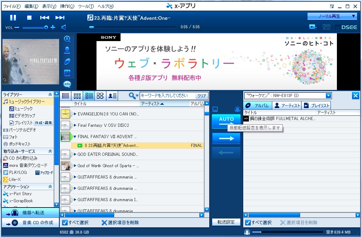Click the keyword search input field
362x238 pixels.
click(168, 96)
